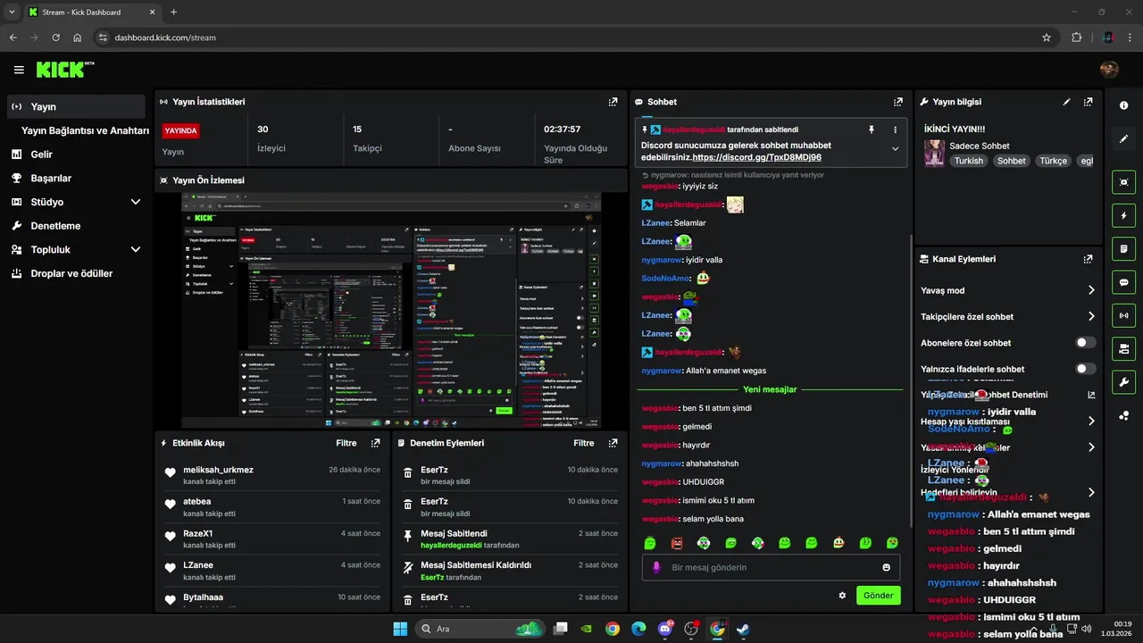Click the pencil icon in right sidebar
Viewport: 1143px width, 643px height.
tap(1123, 139)
